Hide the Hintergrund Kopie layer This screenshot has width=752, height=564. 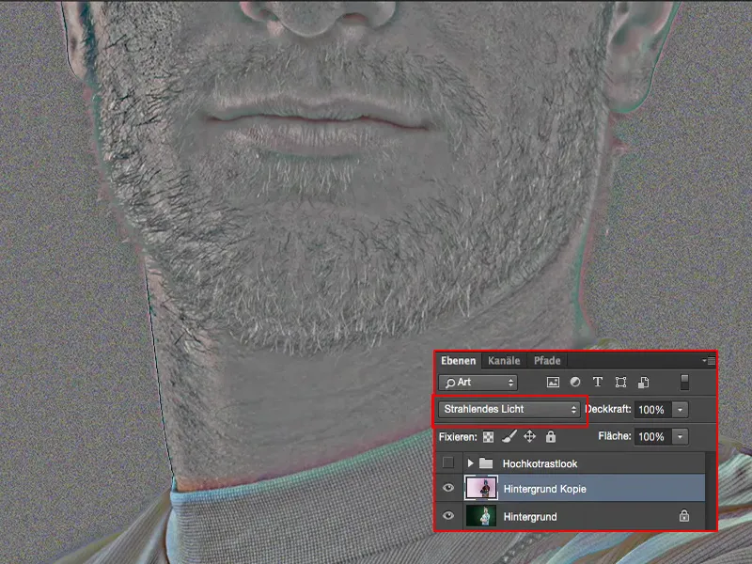[448, 488]
